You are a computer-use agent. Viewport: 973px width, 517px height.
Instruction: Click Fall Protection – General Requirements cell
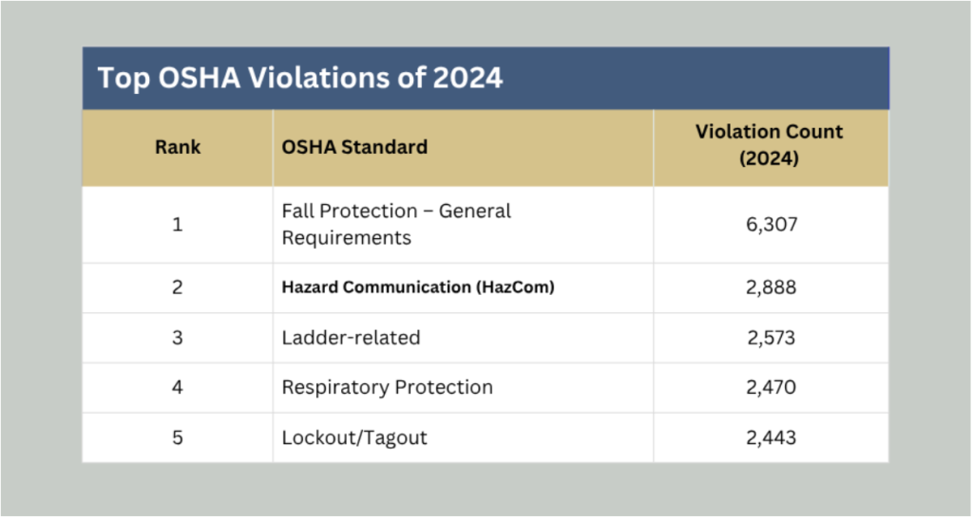coord(396,224)
